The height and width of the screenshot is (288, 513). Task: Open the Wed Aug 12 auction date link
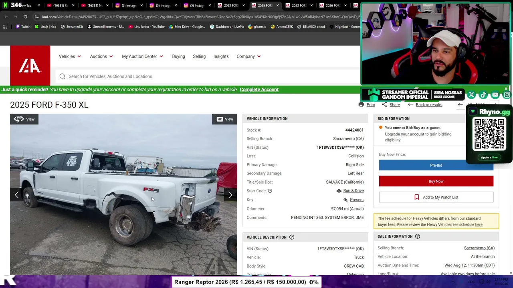pyautogui.click(x=469, y=265)
